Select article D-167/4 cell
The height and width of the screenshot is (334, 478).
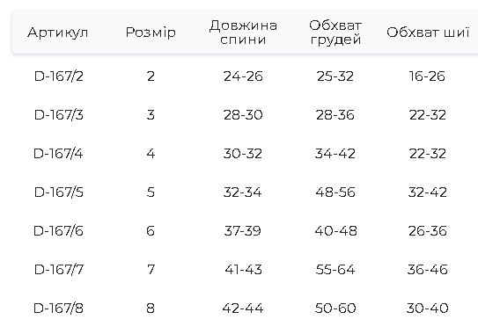click(58, 154)
